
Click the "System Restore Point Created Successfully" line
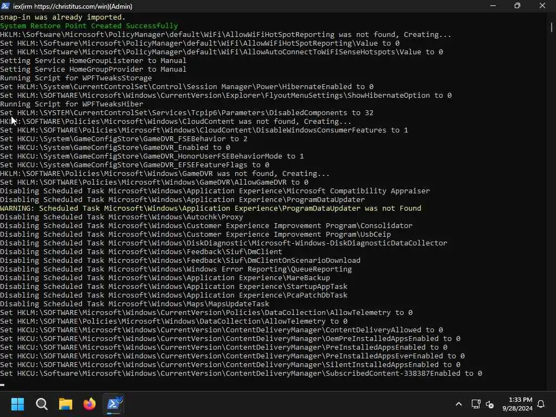click(89, 26)
